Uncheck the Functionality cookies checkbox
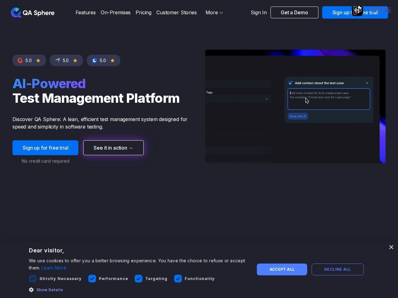The image size is (398, 298). [x=178, y=278]
